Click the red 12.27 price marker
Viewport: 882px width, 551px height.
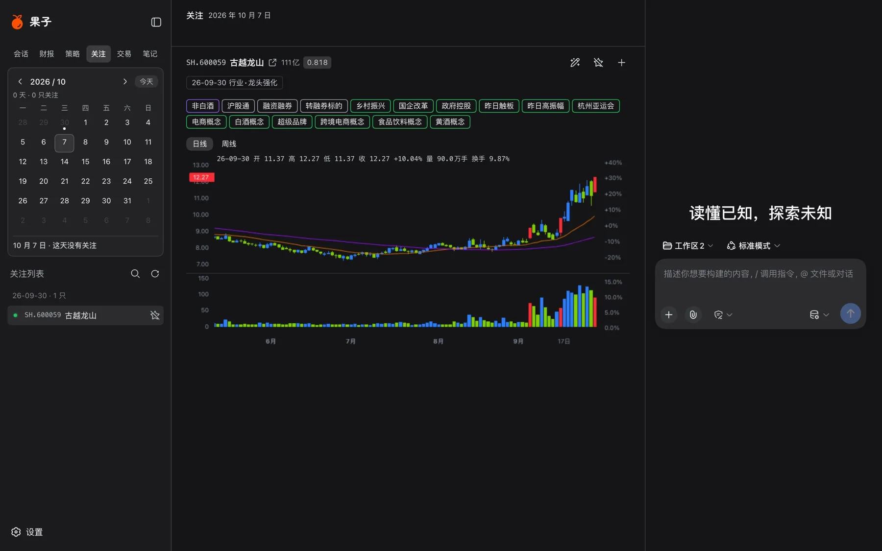tap(201, 177)
